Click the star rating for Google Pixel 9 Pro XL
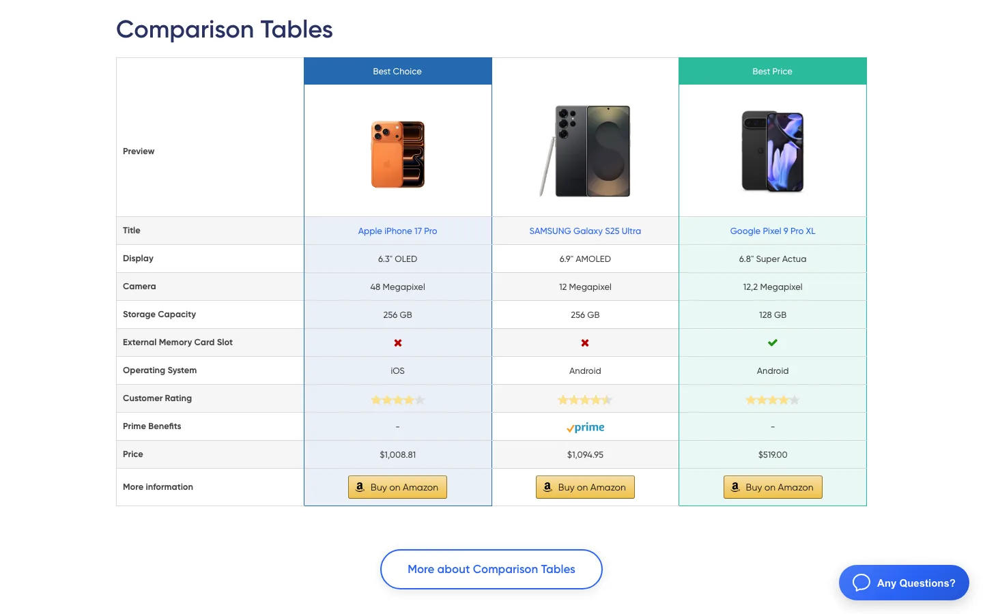The image size is (983, 614). click(x=772, y=400)
